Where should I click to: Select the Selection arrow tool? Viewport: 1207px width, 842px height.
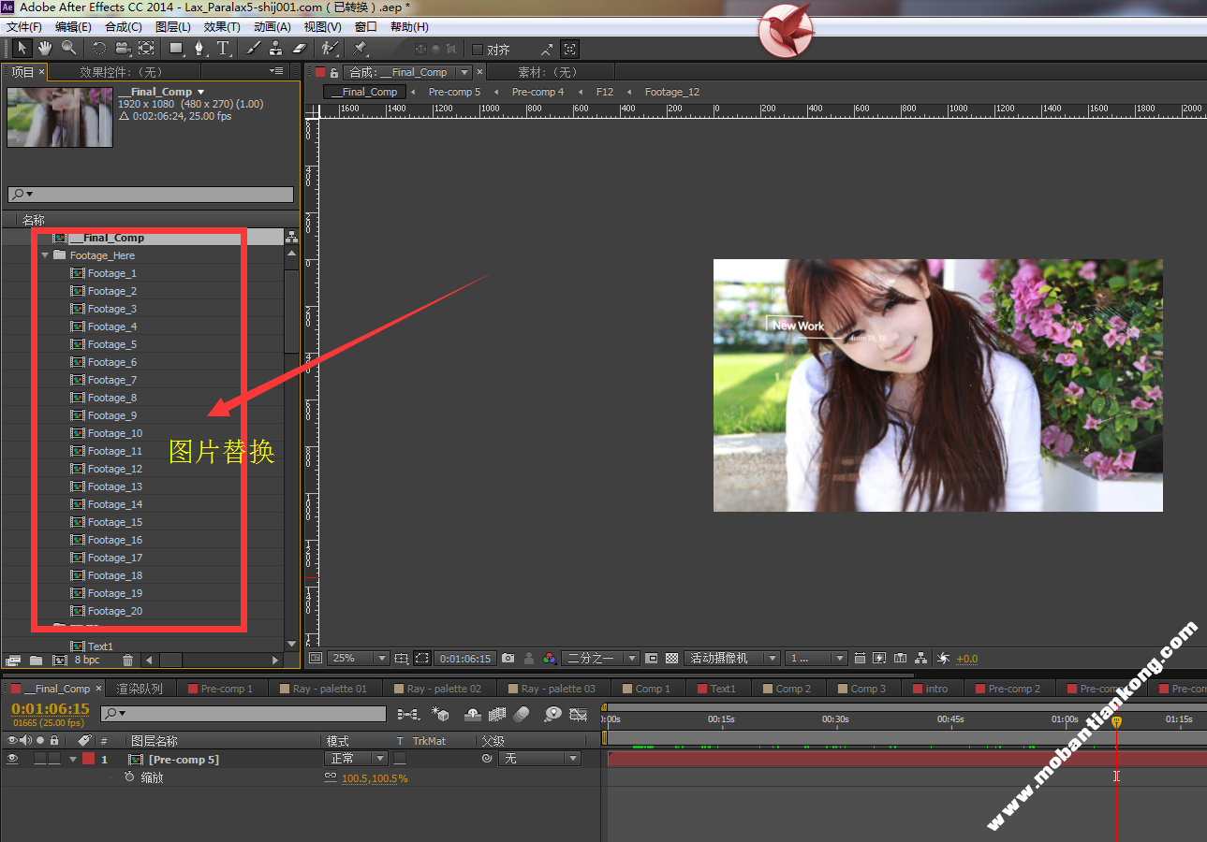pos(22,48)
